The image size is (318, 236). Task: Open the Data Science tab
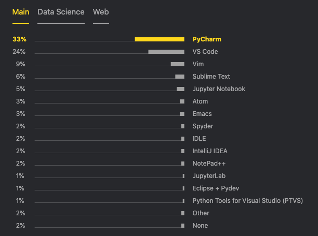click(61, 12)
